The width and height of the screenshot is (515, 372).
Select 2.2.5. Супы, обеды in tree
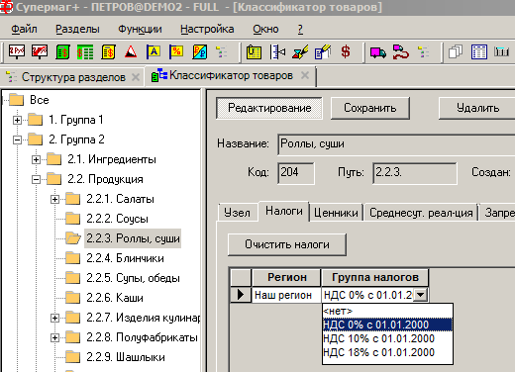pos(133,278)
